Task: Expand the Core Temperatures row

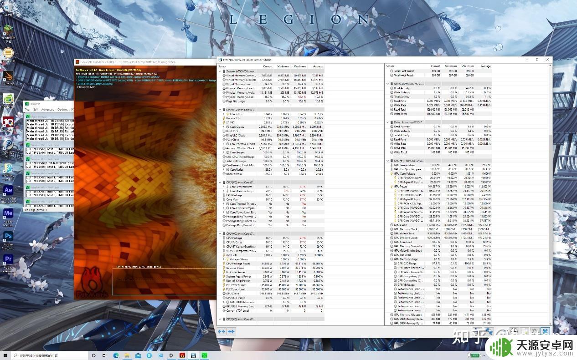Action: 224,187
